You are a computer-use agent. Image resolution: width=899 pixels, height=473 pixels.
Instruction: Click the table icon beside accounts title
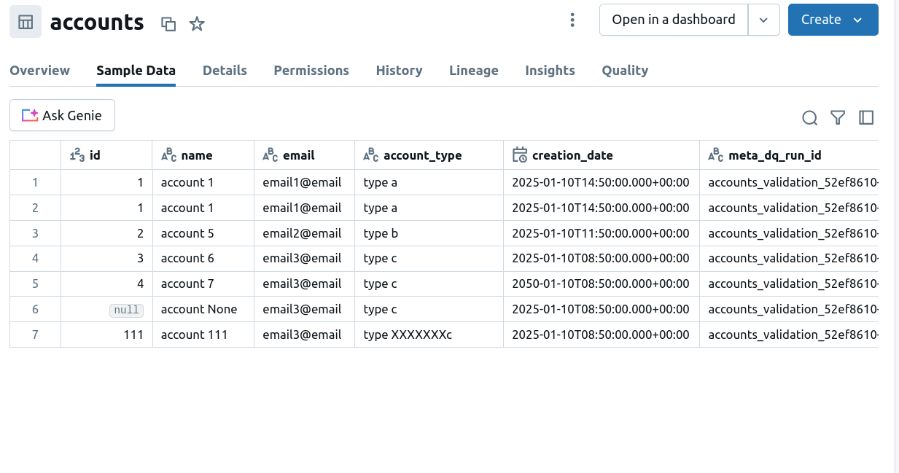click(x=26, y=23)
